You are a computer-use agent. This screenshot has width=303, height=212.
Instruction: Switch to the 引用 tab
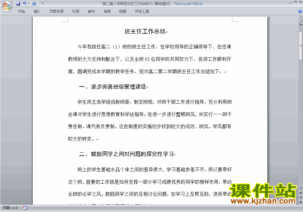[75, 12]
